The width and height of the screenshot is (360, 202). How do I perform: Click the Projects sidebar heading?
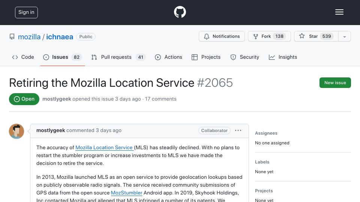click(264, 191)
